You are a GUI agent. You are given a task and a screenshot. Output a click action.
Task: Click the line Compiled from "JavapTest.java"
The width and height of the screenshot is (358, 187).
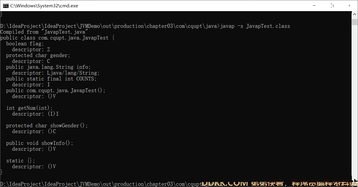coord(44,32)
